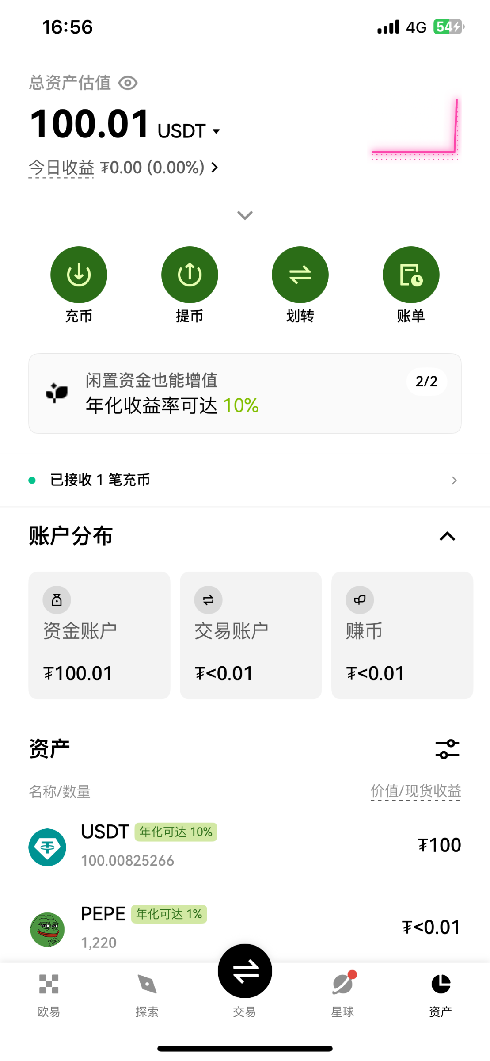This screenshot has width=490, height=1061.
Task: Tap the pink asset trend chart
Action: pos(414,128)
